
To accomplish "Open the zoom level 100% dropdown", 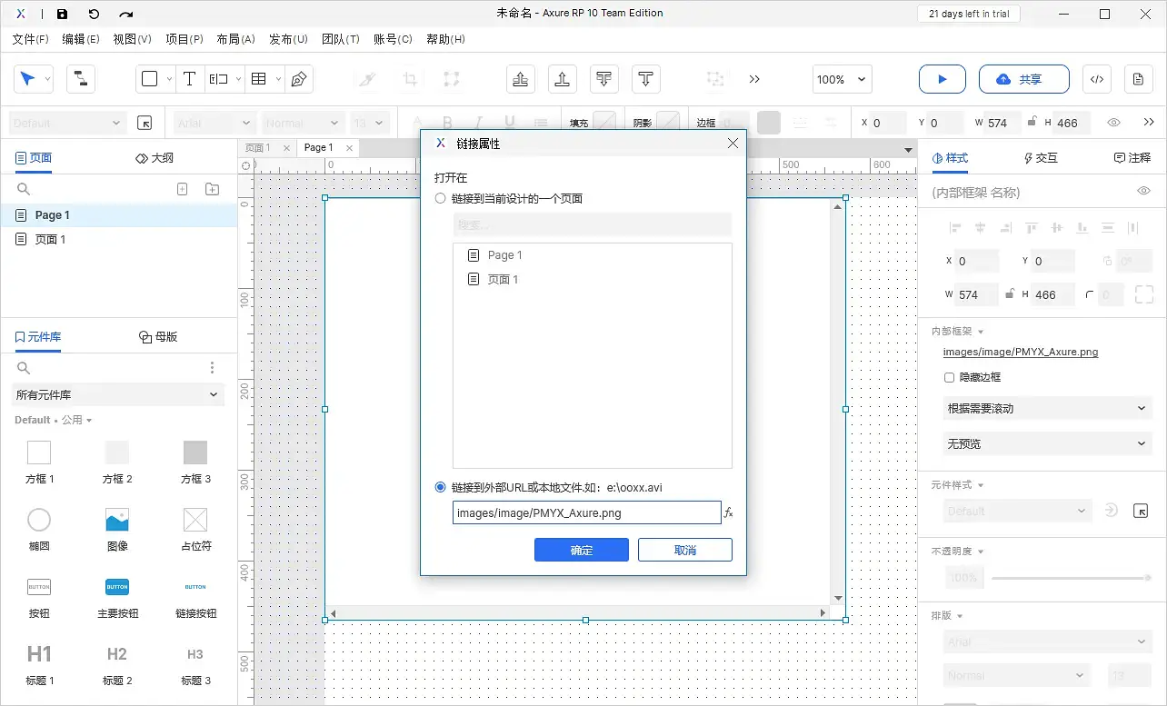I will (x=841, y=79).
